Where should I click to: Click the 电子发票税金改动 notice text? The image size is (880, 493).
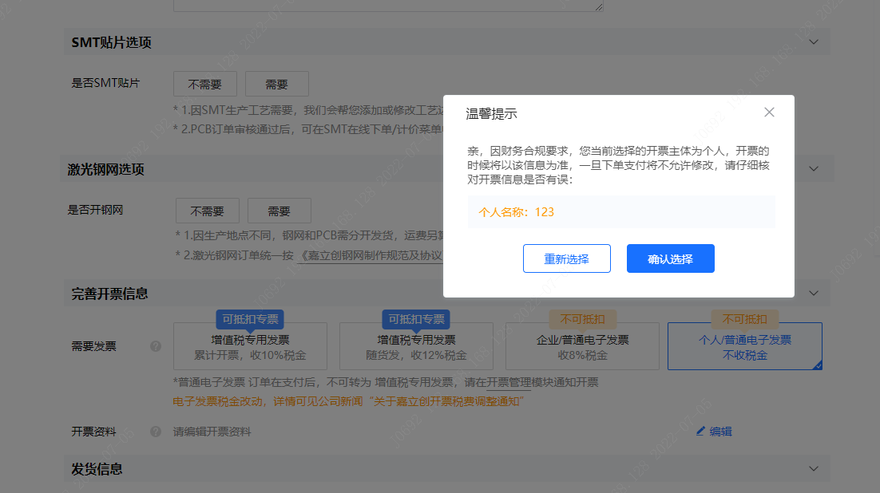click(x=348, y=401)
